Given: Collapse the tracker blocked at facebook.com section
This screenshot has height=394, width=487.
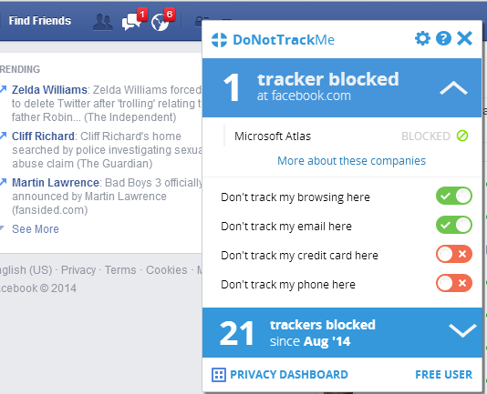Looking at the screenshot, I should [453, 87].
